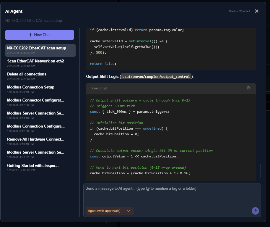This screenshot has height=227, width=270.
Task: Send message with the arrow button
Action: [x=255, y=211]
